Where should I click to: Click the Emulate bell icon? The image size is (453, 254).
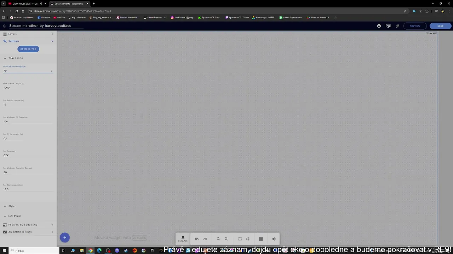click(x=183, y=239)
